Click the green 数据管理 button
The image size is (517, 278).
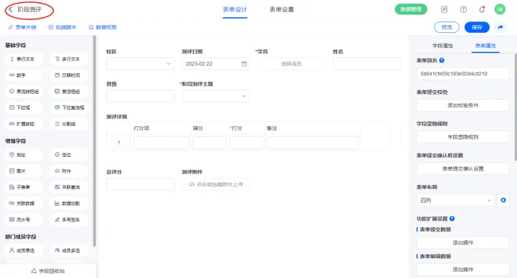pos(411,9)
